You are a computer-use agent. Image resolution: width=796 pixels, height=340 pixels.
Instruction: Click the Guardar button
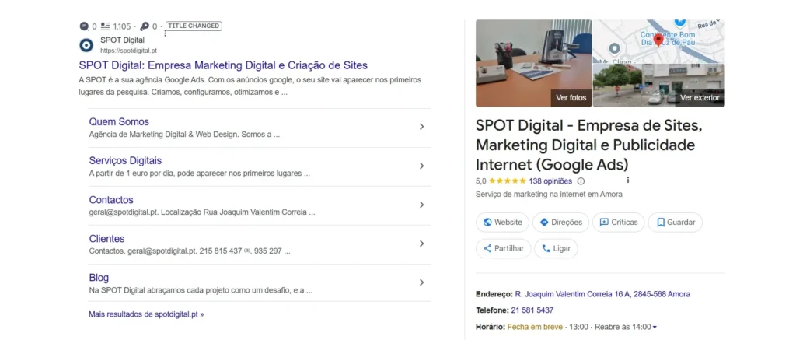coord(676,222)
